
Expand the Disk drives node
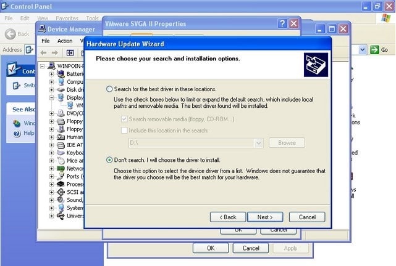(51, 89)
